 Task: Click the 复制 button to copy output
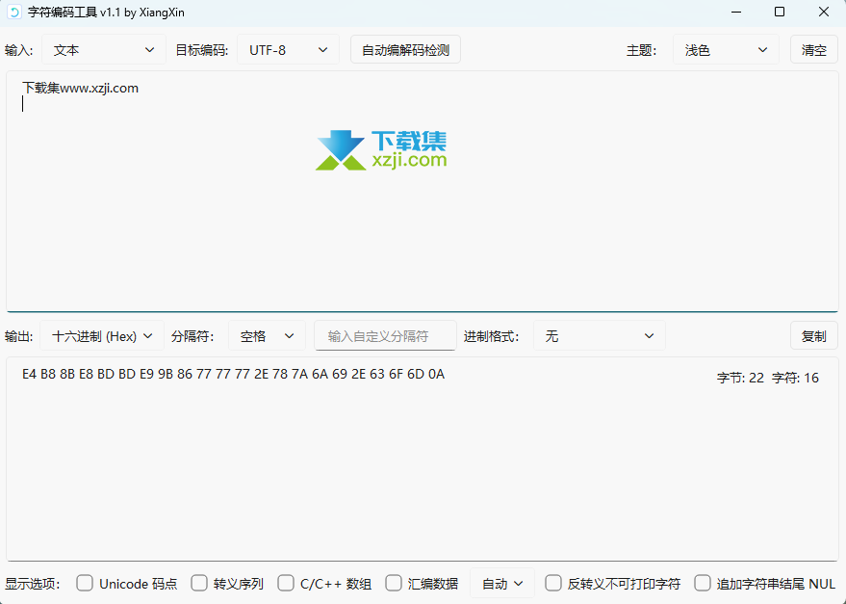(x=814, y=336)
